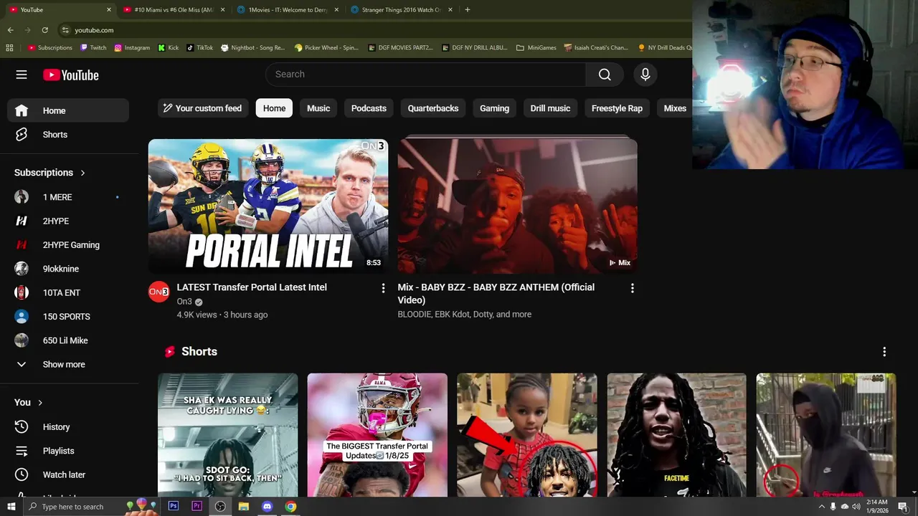Open the volume control in system tray
The image size is (918, 516).
[x=856, y=507]
